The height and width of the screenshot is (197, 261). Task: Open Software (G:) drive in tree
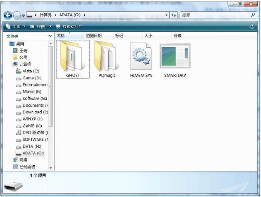[35, 98]
